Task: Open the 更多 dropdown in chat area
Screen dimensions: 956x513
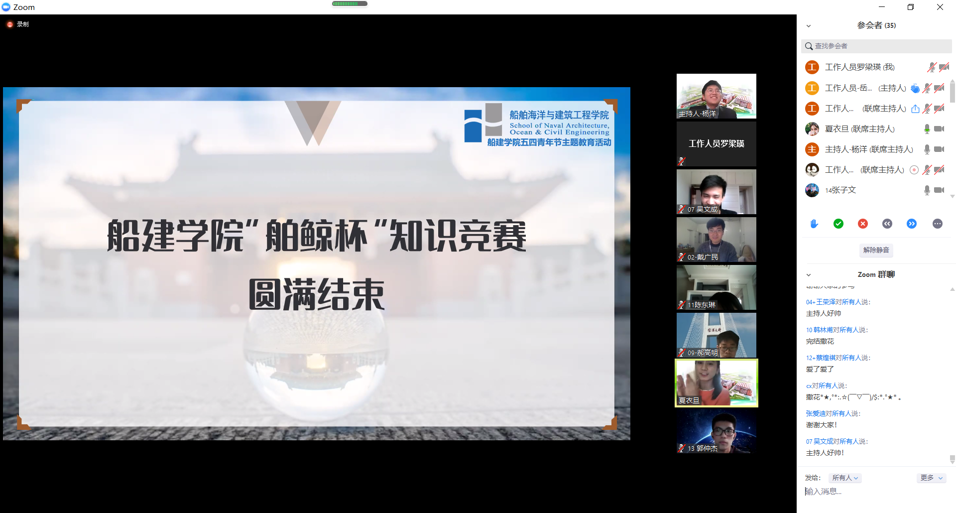Action: tap(930, 478)
